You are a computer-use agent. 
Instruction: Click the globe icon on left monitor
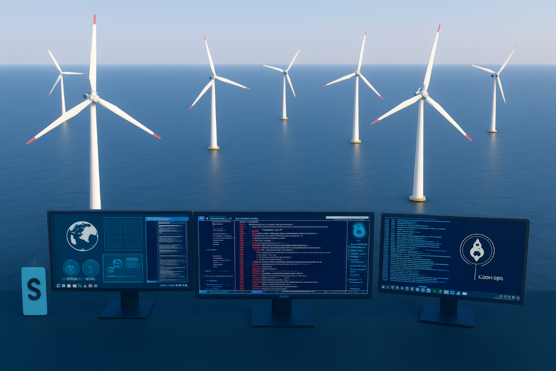click(82, 236)
